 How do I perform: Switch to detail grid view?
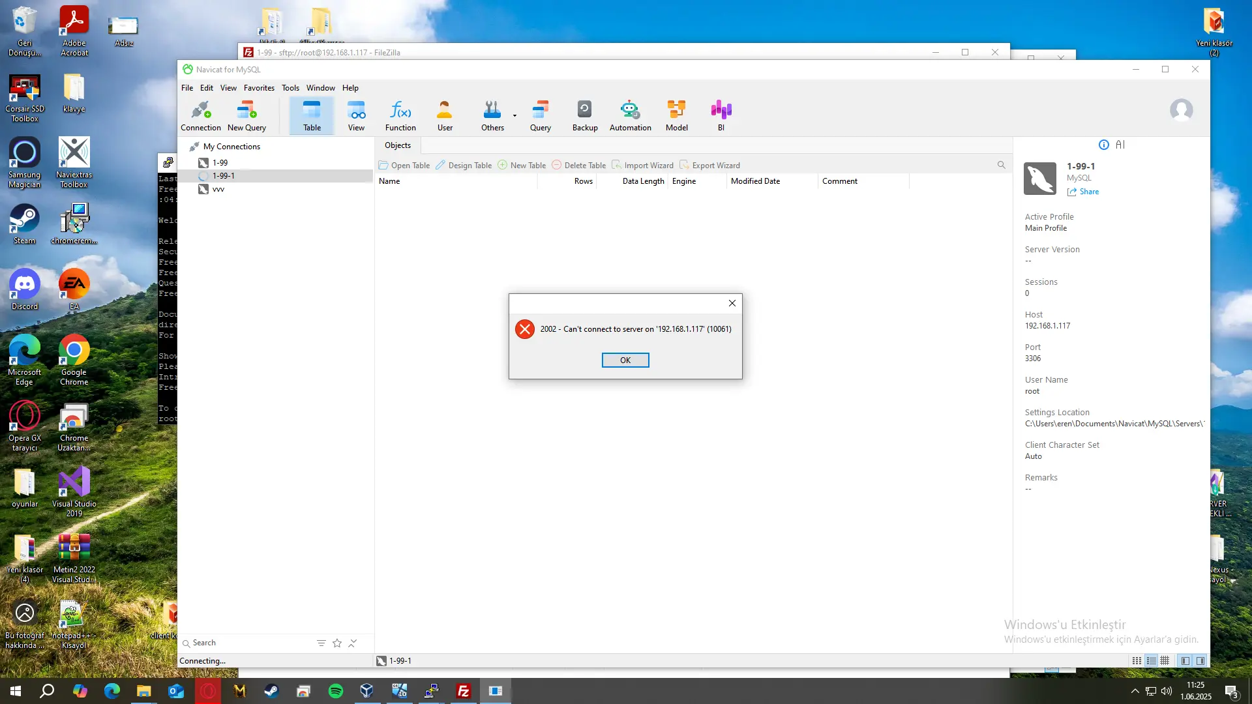pyautogui.click(x=1165, y=661)
